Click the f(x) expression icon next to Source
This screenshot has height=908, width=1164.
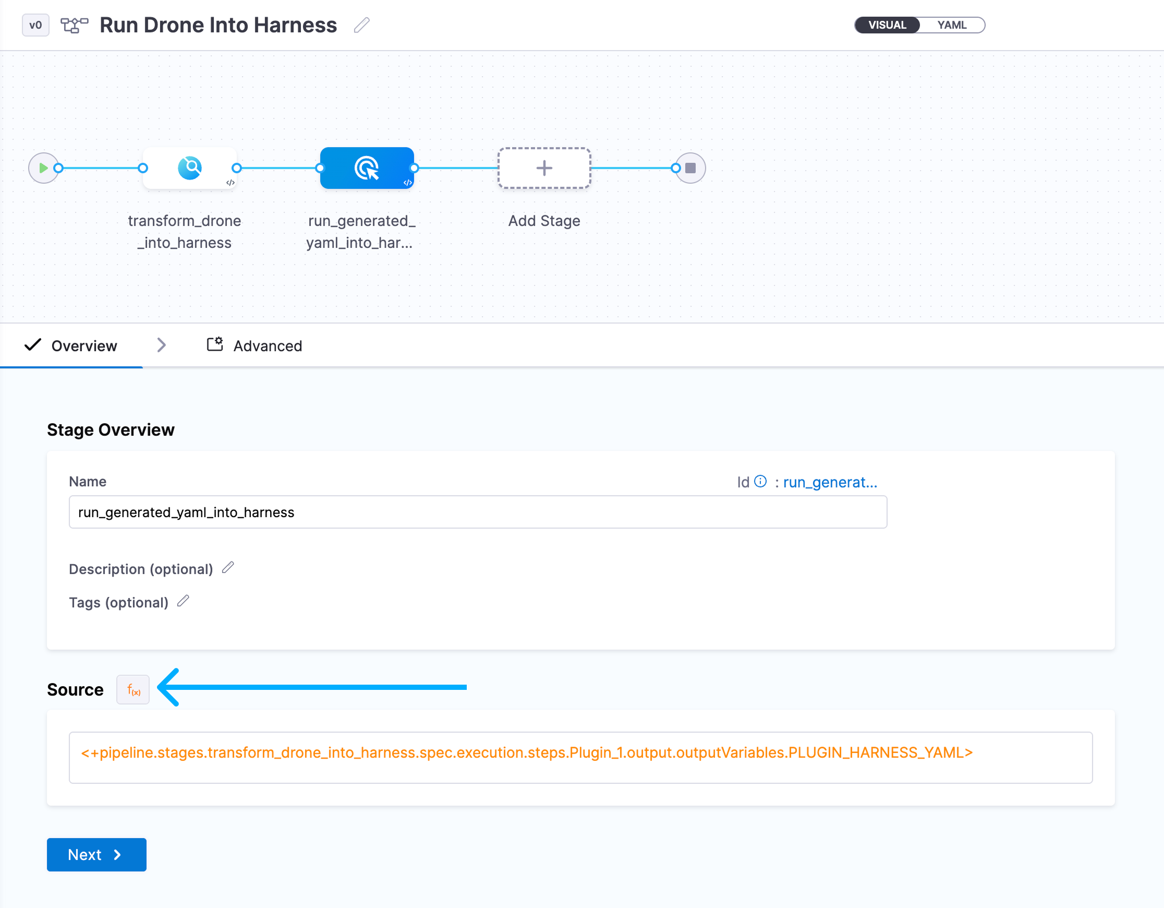coord(133,690)
